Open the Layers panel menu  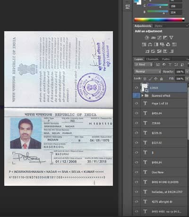[188, 59]
